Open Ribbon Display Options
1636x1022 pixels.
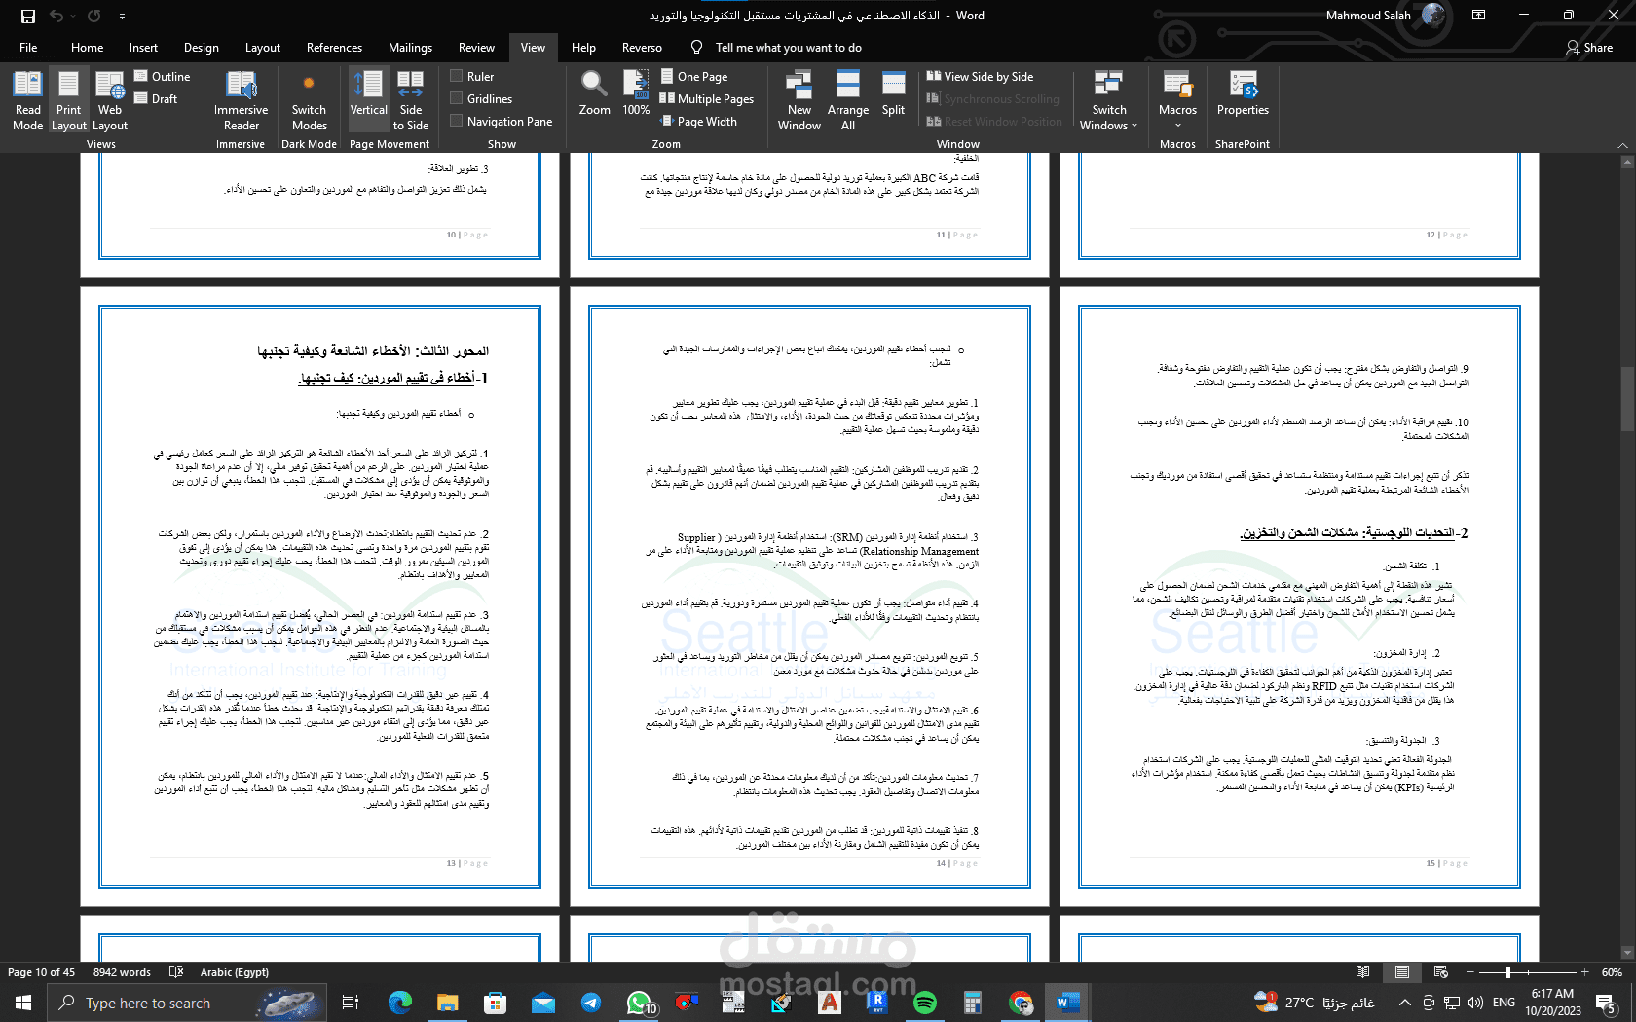tap(1478, 16)
